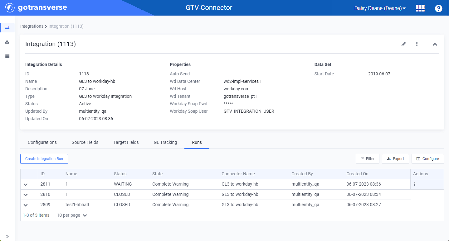The image size is (449, 241).
Task: Click the State column header
Action: tap(157, 174)
